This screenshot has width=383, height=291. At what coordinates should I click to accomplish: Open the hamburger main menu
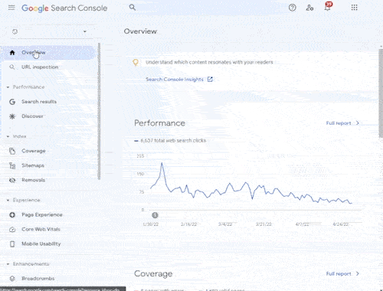point(11,8)
